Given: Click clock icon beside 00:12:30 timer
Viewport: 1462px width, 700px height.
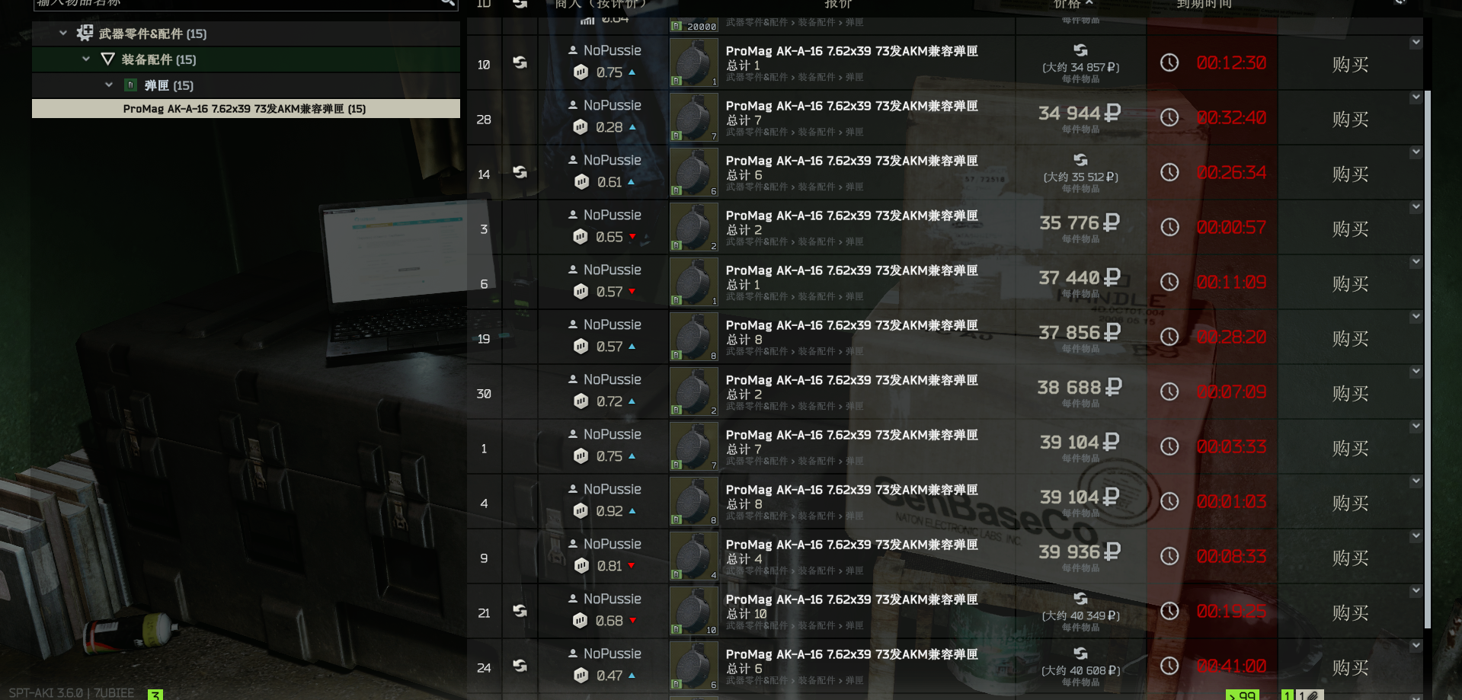Looking at the screenshot, I should (x=1169, y=62).
